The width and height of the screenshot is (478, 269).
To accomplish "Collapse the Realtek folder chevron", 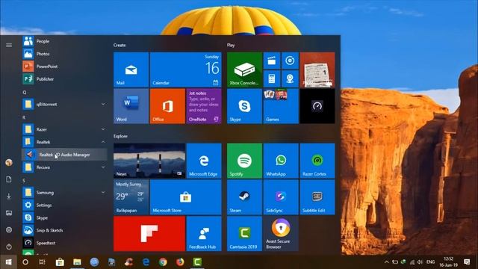I will 103,142.
